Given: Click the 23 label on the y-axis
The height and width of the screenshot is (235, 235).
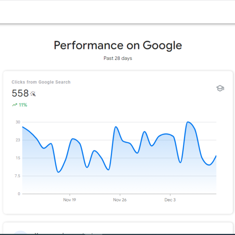Looking at the screenshot, I should [x=18, y=140].
